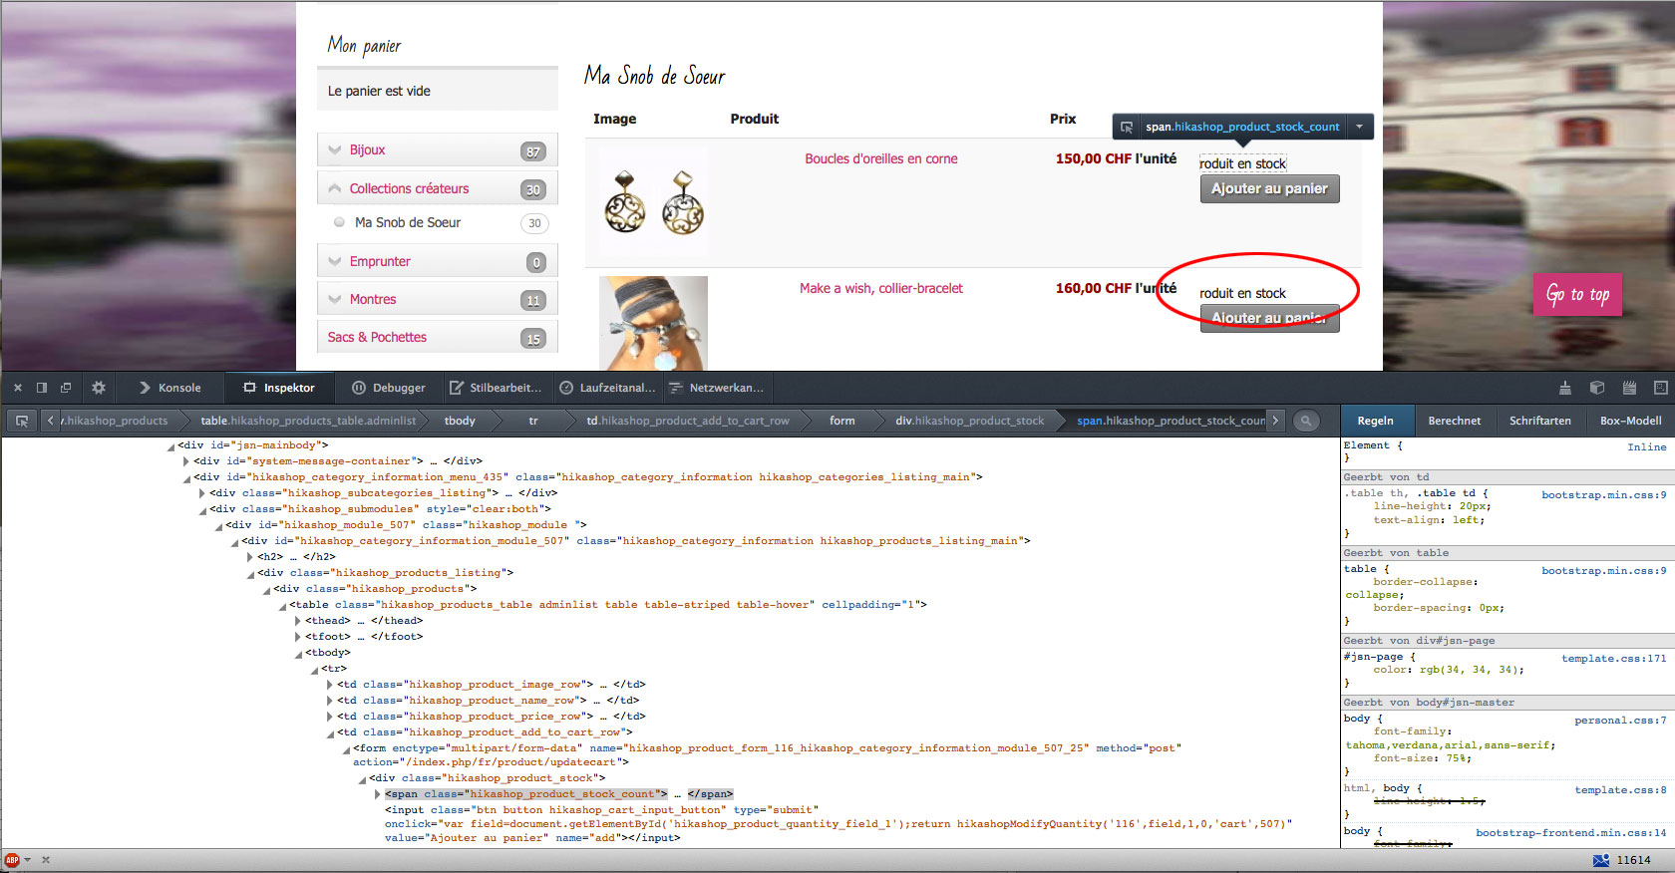Viewport: 1675px width, 873px height.
Task: Select the Box-Modell sidebar tab
Action: (1630, 421)
